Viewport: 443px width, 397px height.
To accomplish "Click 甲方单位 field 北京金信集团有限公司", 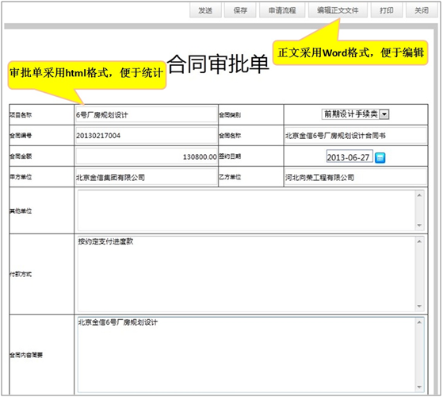I will coord(146,177).
